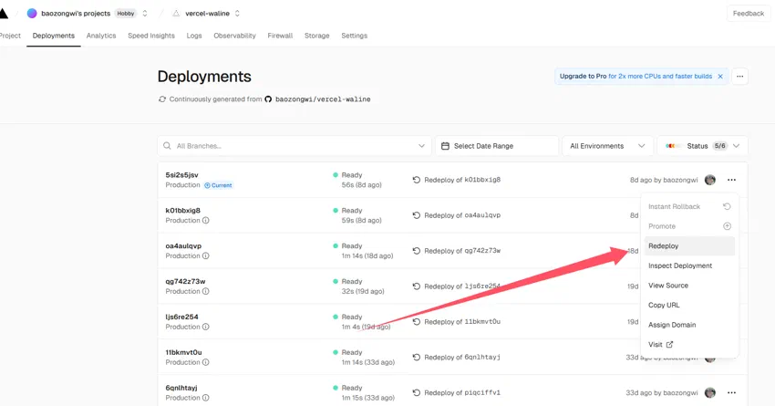Viewport: 775px width, 406px height.
Task: Click the baozongwi avatar in 5si2s5jsv row
Action: point(710,180)
